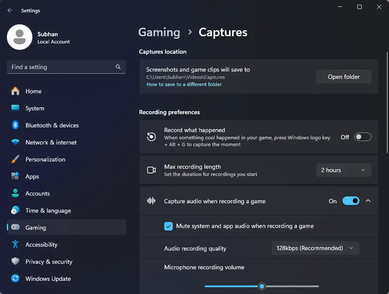389x294 pixels.
Task: Click the Network & internet Wi-Fi icon
Action: (15, 142)
